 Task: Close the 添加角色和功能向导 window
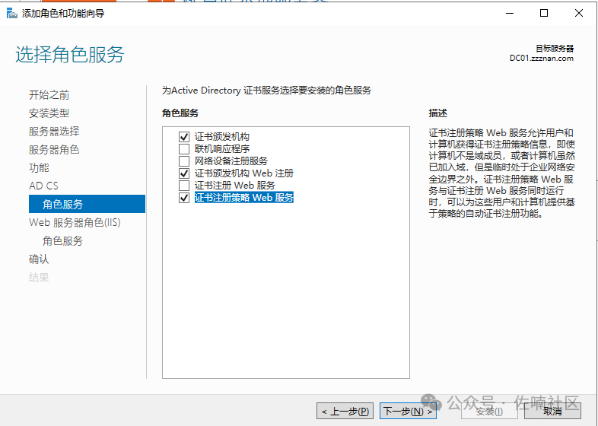(x=578, y=14)
